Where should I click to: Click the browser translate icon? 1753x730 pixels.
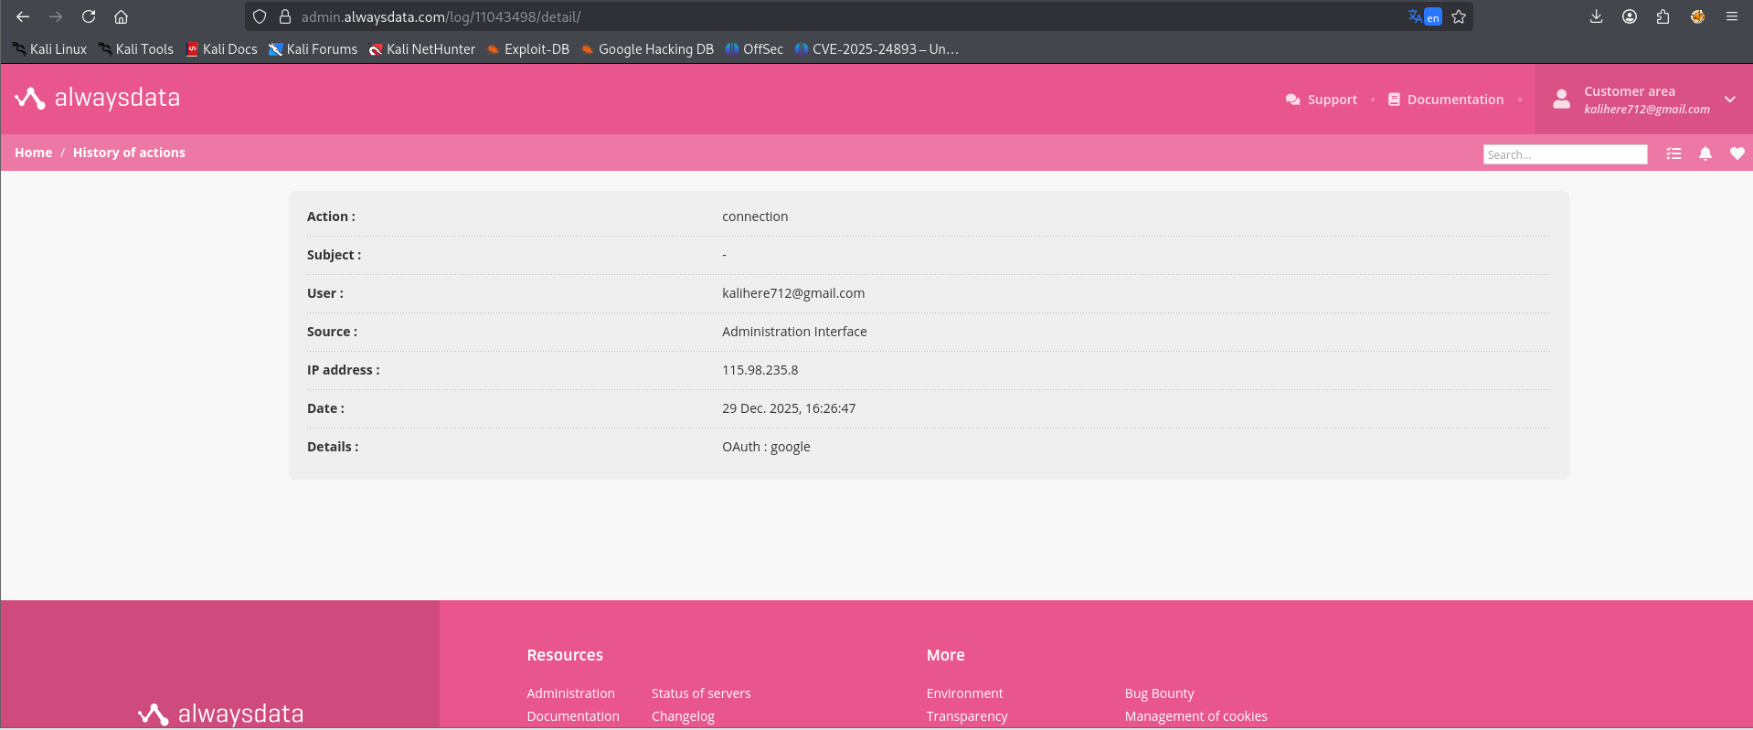pyautogui.click(x=1423, y=16)
